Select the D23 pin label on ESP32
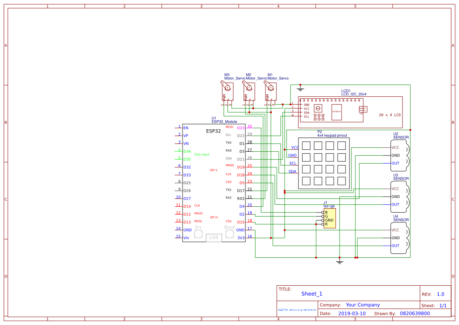The image size is (459, 325). click(x=240, y=128)
